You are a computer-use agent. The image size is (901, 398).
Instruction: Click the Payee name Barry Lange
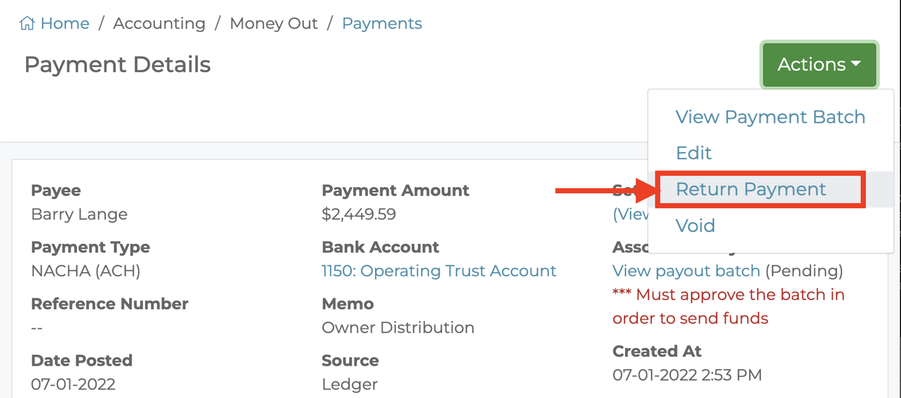(x=79, y=214)
